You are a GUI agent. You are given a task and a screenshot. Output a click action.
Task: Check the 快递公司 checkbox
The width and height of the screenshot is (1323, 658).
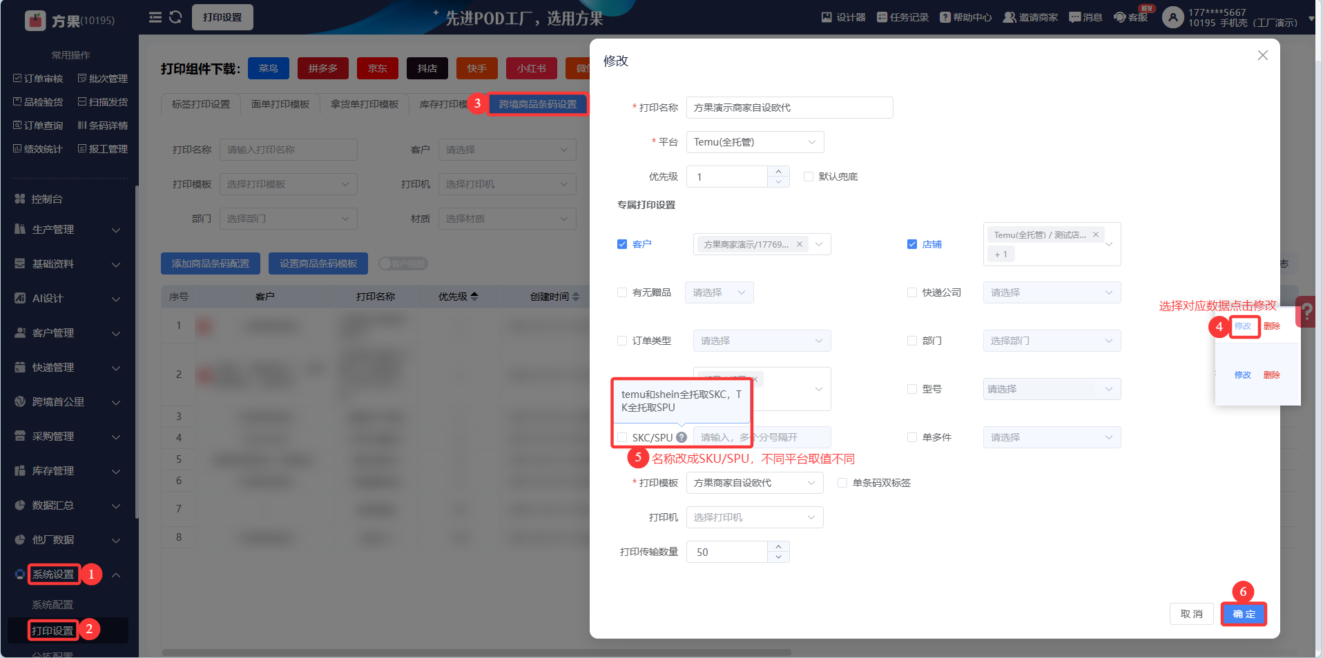click(912, 292)
